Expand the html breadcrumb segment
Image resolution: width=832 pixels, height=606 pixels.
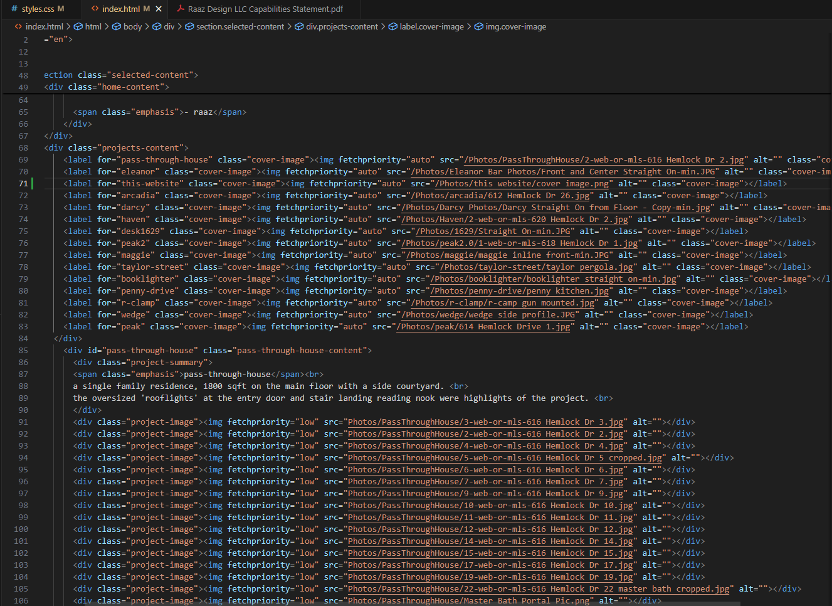[93, 26]
